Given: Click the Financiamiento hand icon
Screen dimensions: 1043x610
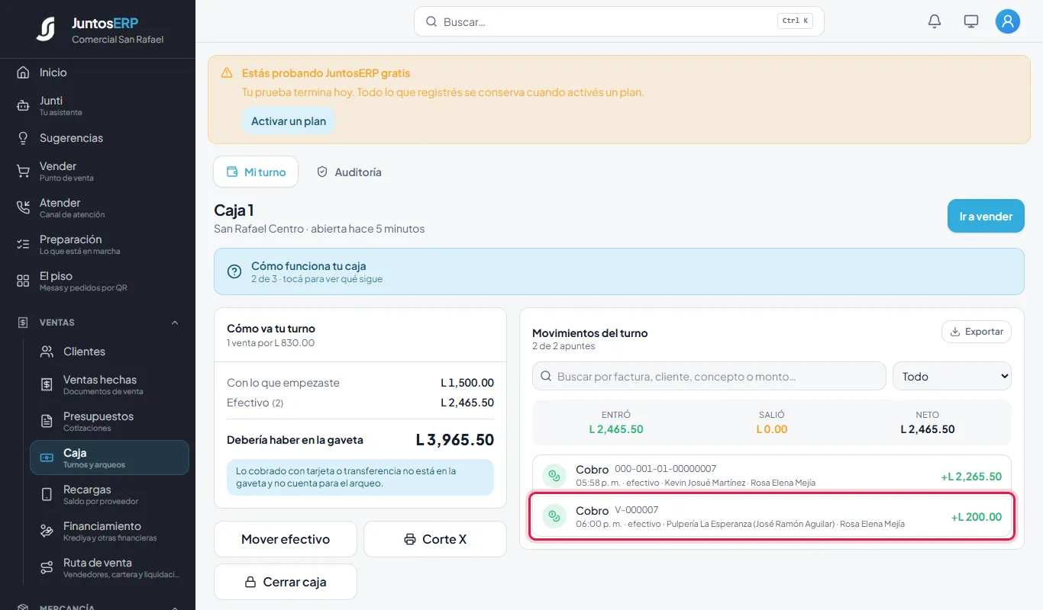Looking at the screenshot, I should (47, 531).
